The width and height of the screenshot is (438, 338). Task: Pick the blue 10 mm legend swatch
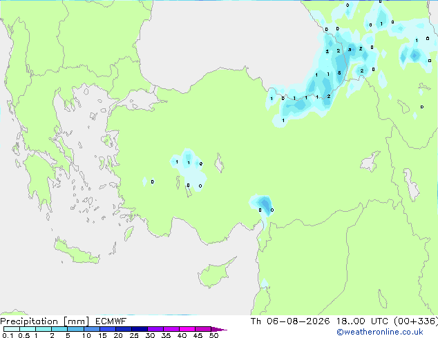coord(91,329)
